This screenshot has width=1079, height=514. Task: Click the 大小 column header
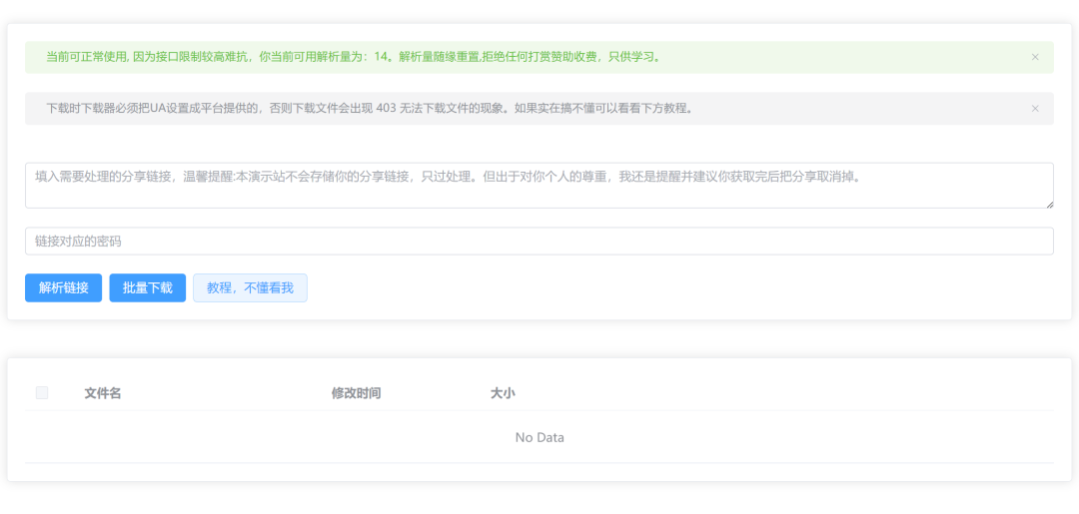click(x=503, y=394)
